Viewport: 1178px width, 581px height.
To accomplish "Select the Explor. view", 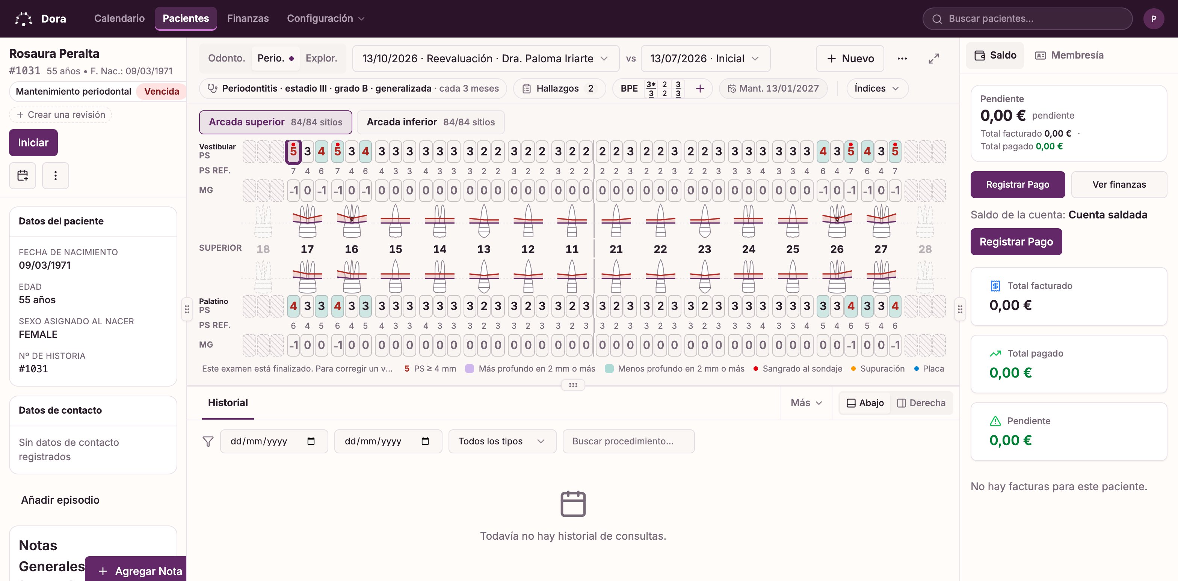I will coord(321,59).
